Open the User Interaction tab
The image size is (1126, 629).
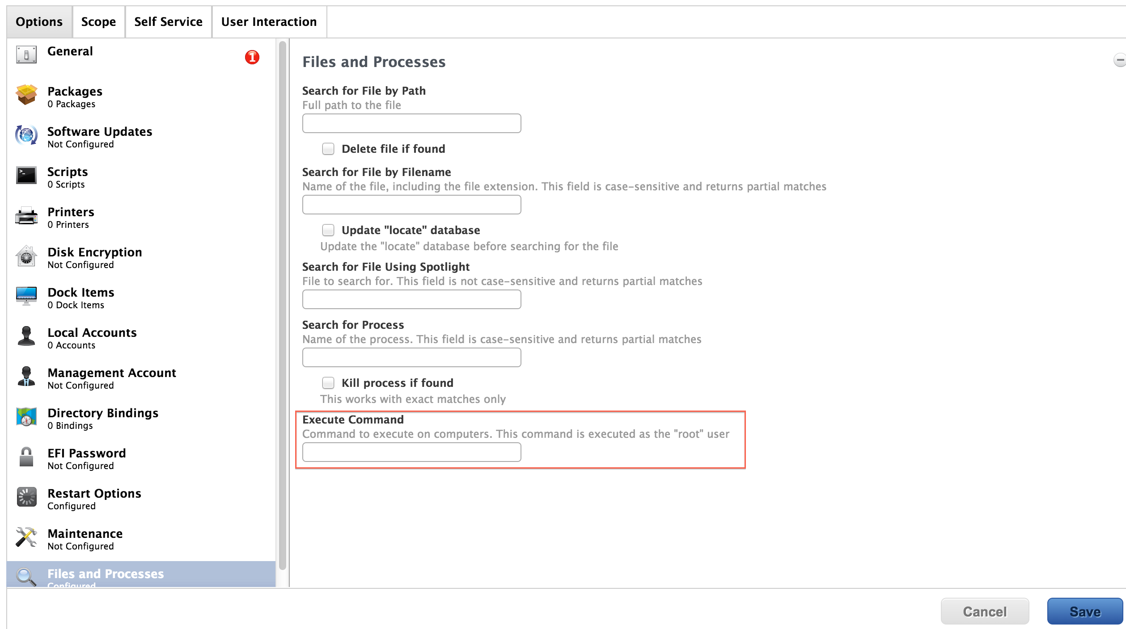(x=269, y=22)
